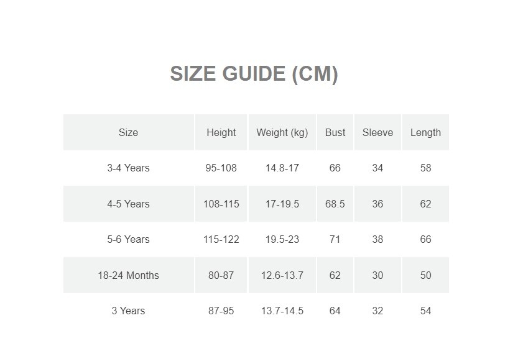
Task: Click the 68.5 bust value
Action: (335, 204)
